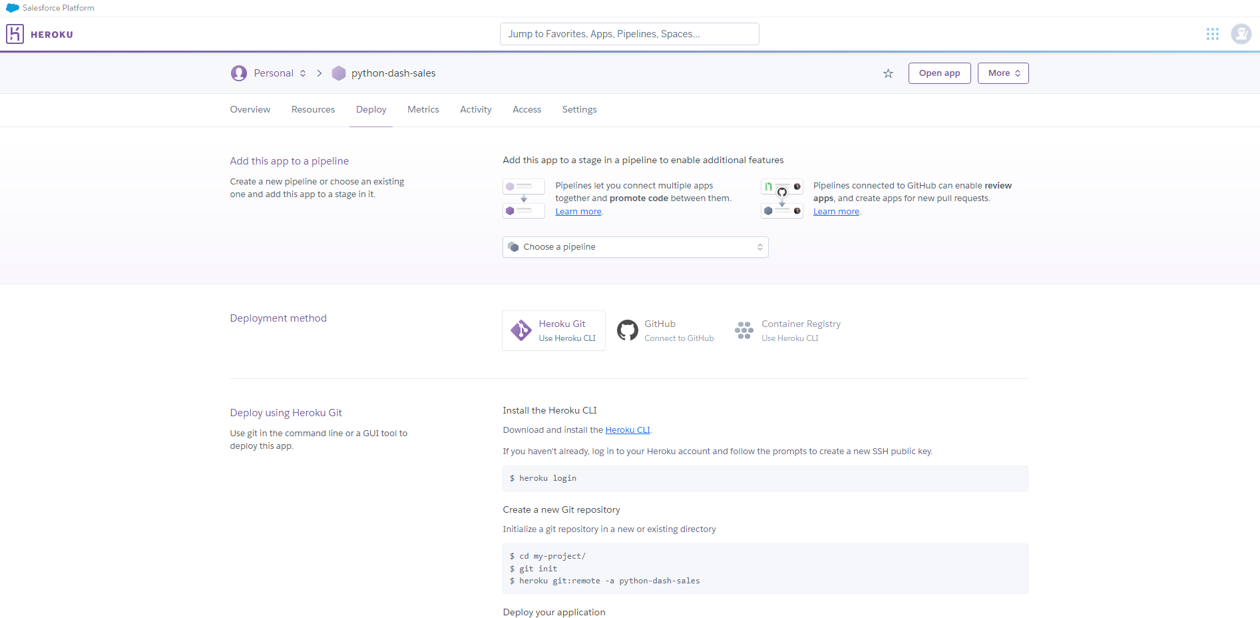Follow Learn more link about review apps
Image resolution: width=1260 pixels, height=618 pixels.
click(836, 212)
